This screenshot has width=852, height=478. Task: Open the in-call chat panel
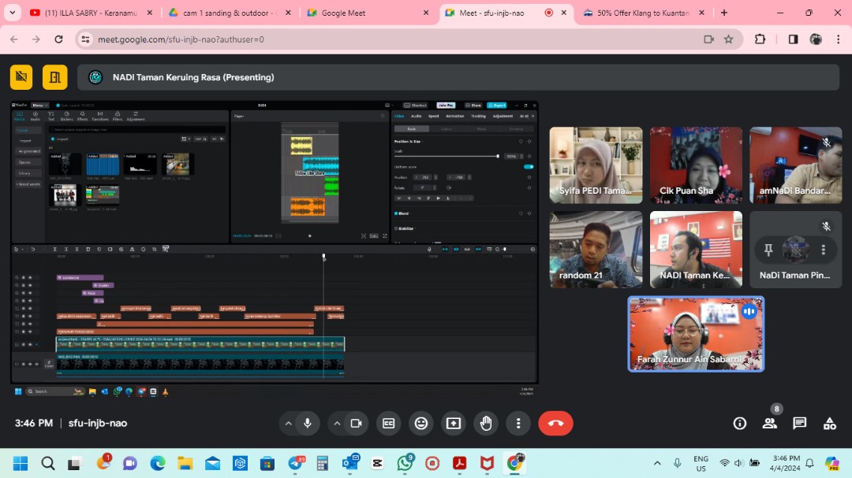click(x=799, y=423)
